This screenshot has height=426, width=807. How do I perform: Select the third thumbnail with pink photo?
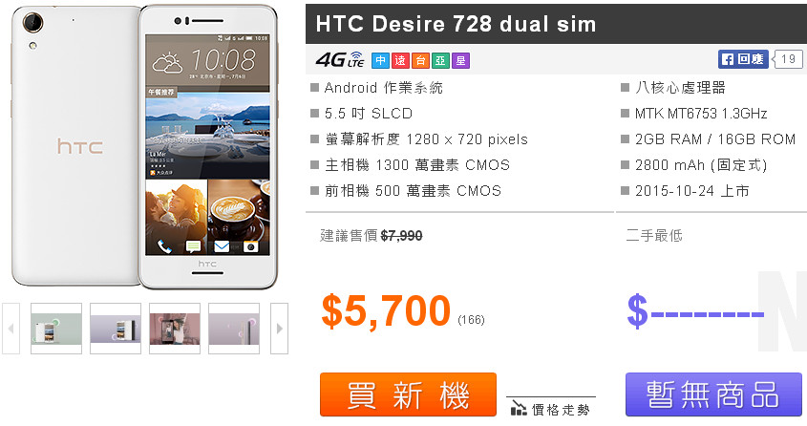coord(175,329)
